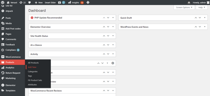The width and height of the screenshot is (210, 96).
Task: Click Howdy, admin account link
Action: [199, 3]
